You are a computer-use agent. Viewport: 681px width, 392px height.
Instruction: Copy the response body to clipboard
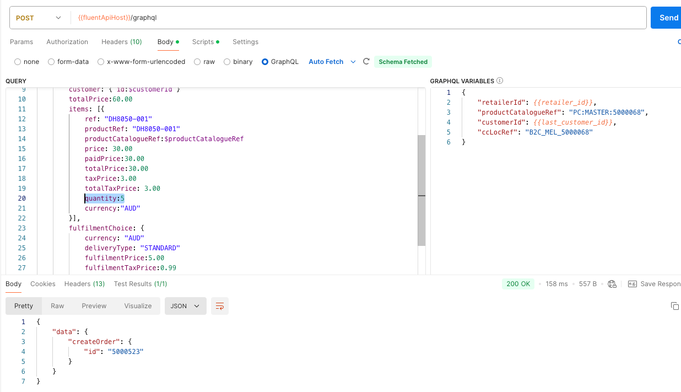tap(674, 306)
